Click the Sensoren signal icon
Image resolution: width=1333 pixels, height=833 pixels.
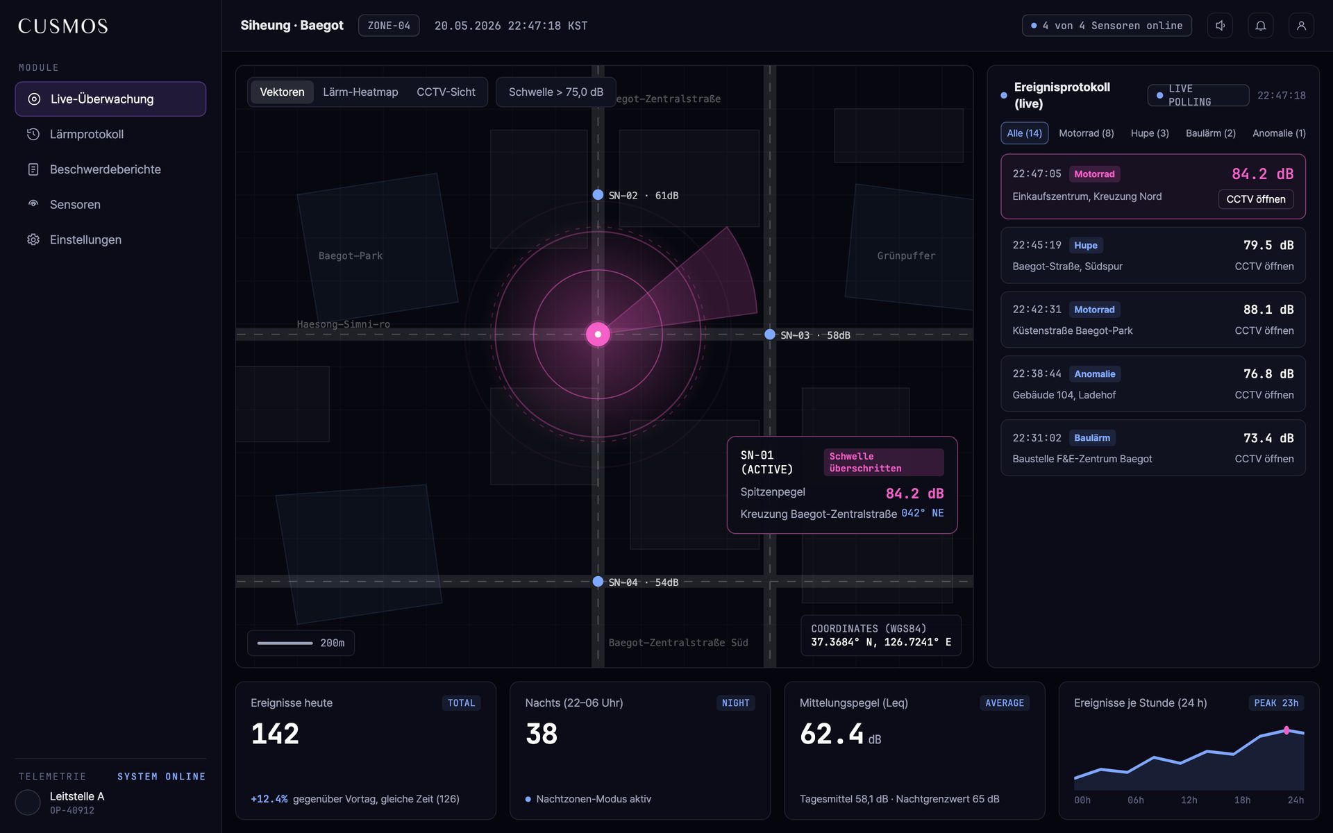pyautogui.click(x=33, y=204)
